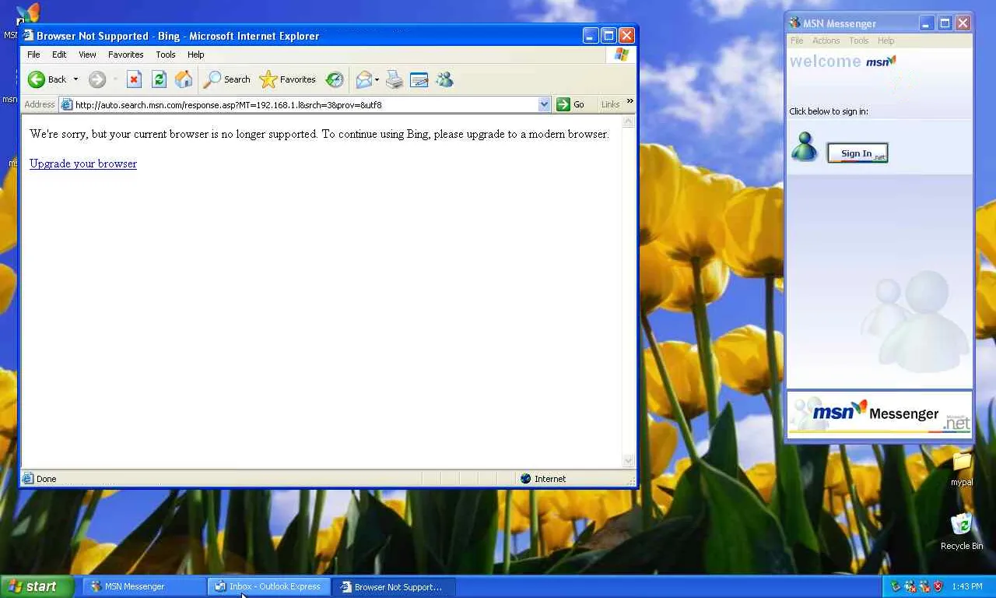Expand the Mail button dropdown arrow
This screenshot has height=598, width=996.
pos(377,79)
